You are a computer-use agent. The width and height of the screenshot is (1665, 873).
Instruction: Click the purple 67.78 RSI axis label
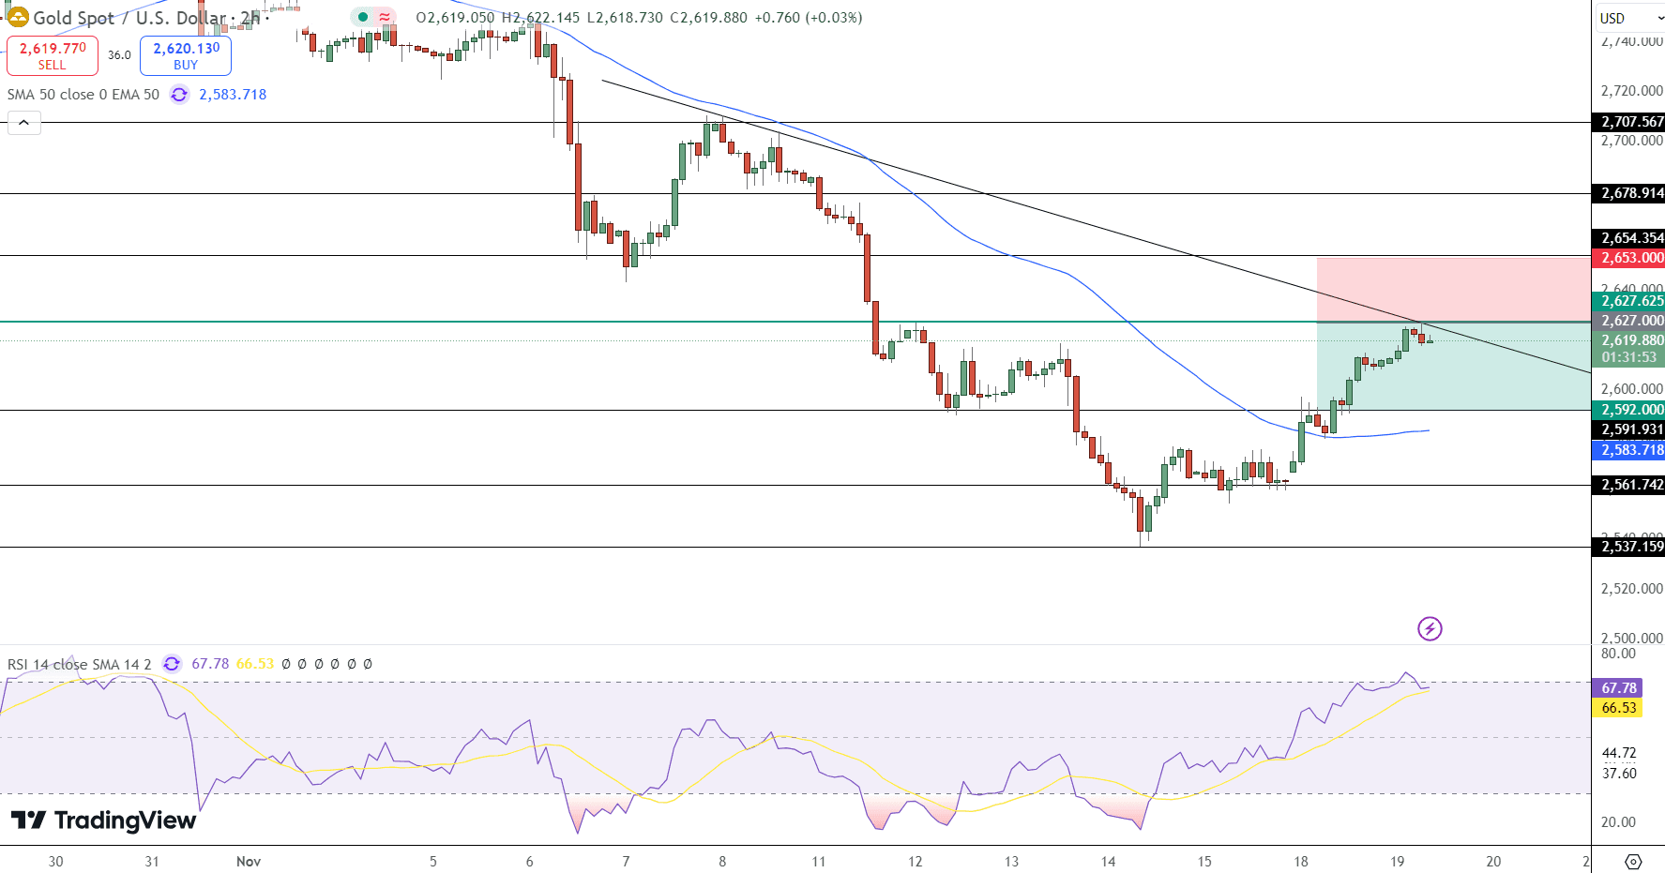1617,688
